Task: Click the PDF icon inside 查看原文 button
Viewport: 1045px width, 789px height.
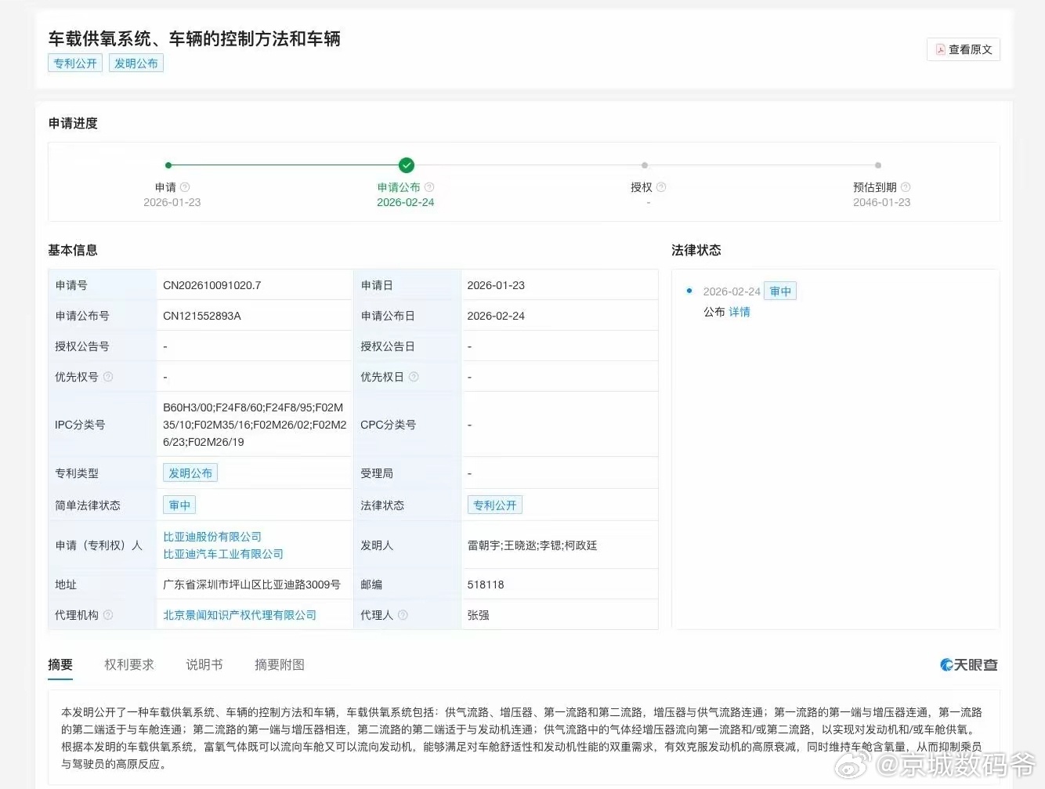Action: tap(940, 49)
